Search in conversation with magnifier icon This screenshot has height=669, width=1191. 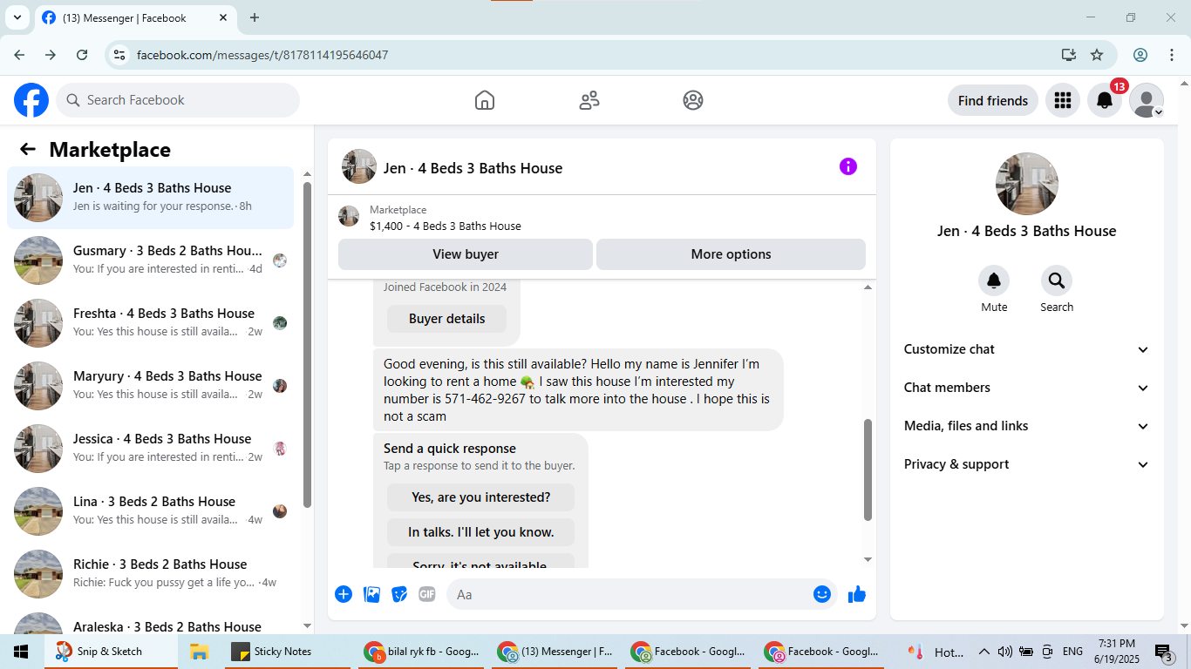point(1057,280)
